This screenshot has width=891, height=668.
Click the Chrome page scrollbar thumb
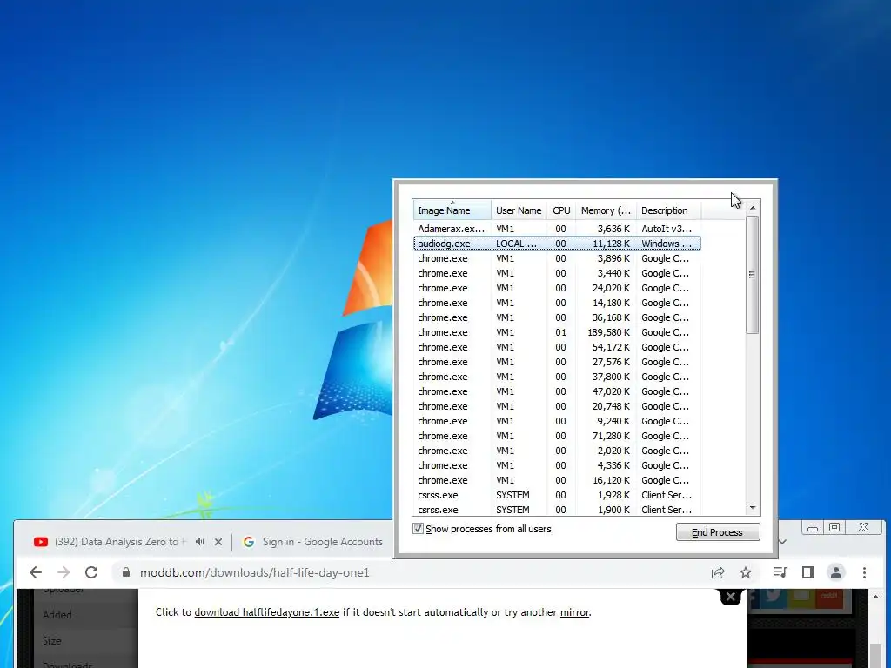coord(875,656)
